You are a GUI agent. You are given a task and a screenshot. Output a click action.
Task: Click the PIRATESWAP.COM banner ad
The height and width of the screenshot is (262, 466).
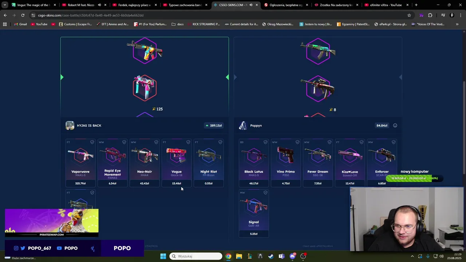[x=52, y=223]
